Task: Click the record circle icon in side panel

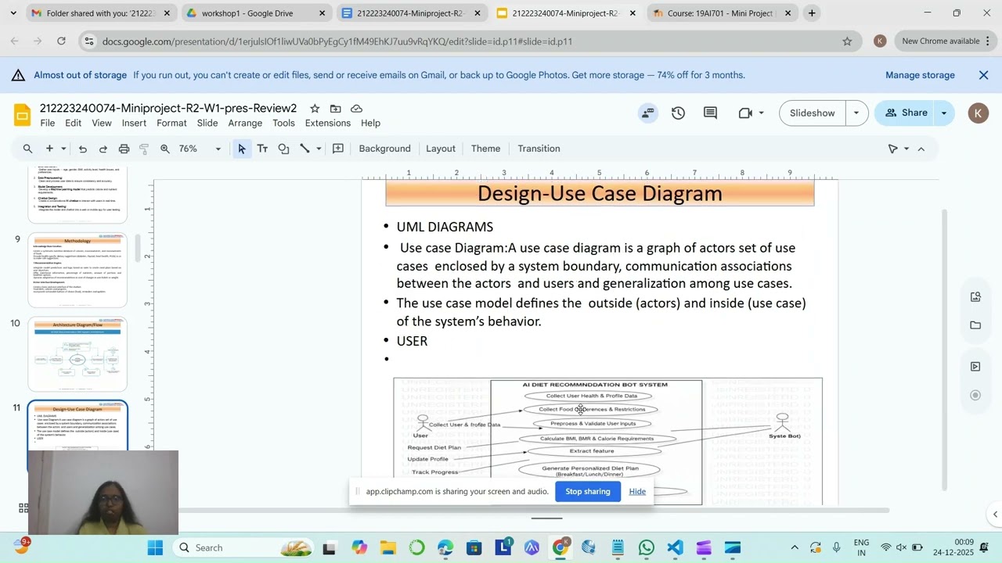Action: (x=975, y=395)
